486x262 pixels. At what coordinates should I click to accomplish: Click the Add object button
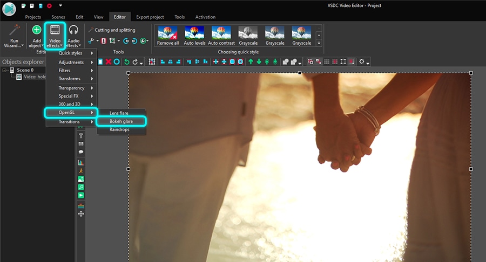37,36
